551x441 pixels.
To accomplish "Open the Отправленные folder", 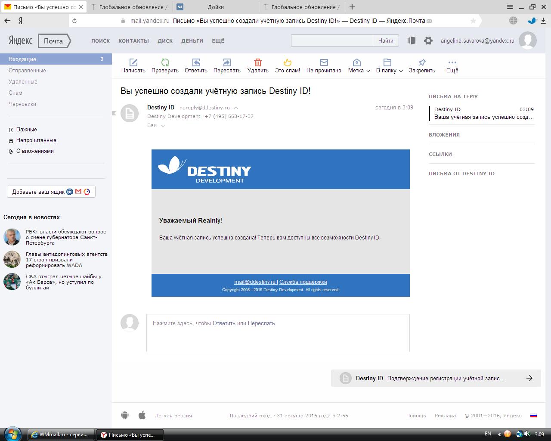I will [x=27, y=70].
